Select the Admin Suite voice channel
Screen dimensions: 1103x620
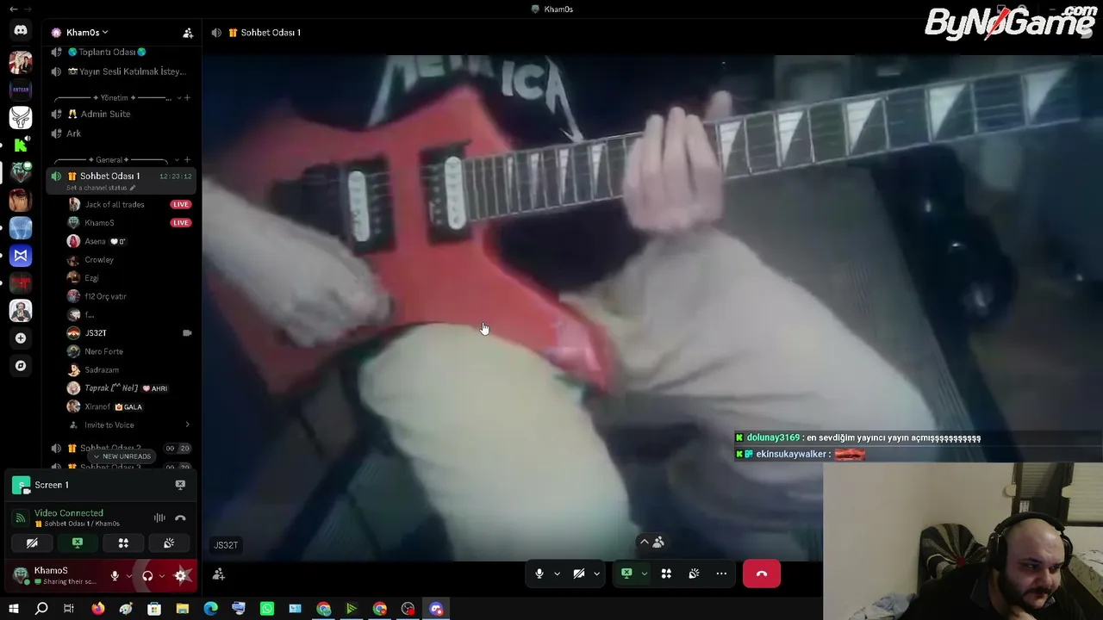pos(122,114)
